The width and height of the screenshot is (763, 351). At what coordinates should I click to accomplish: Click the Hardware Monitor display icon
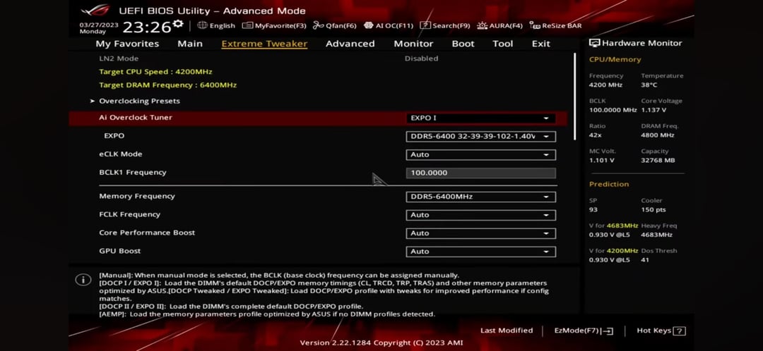(594, 43)
